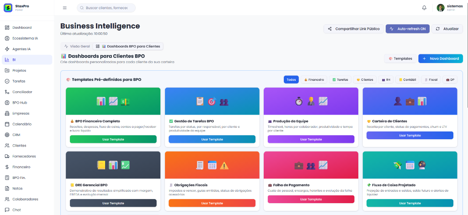Open Clientes in the sidebar
Screen dimensions: 468x215
point(27,146)
